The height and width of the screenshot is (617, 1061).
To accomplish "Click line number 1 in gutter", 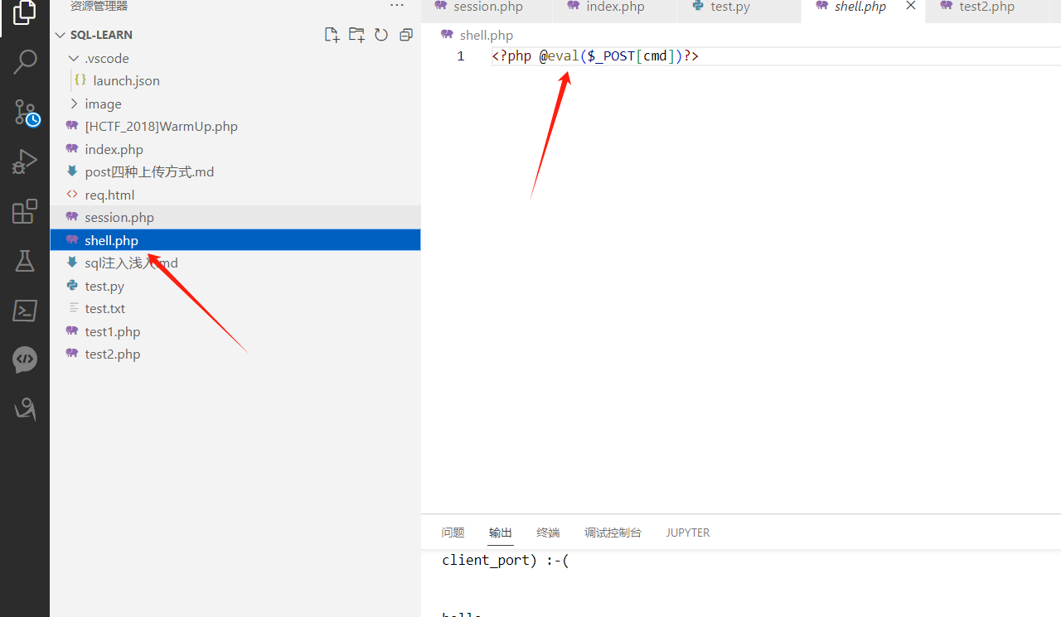I will [461, 56].
